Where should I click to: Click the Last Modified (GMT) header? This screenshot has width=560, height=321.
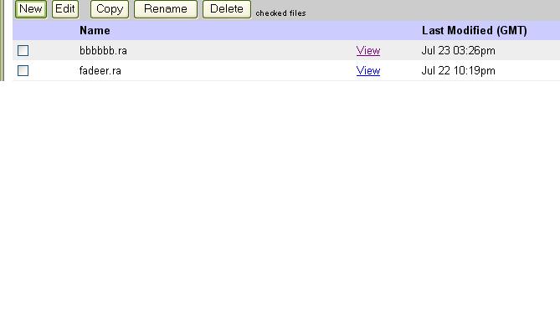(475, 31)
